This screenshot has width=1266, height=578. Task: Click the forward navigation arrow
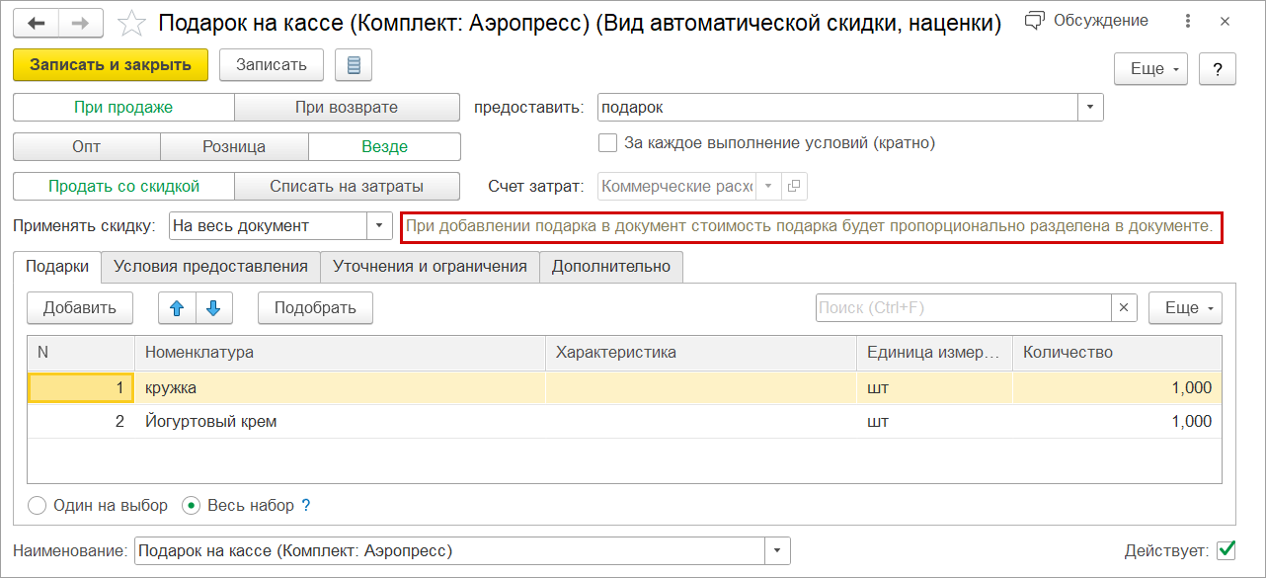pos(82,22)
